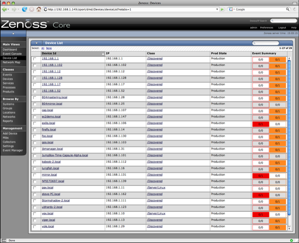Check the box for pax.local
Image resolution: width=299 pixels, height=243 pixels.
[34, 188]
